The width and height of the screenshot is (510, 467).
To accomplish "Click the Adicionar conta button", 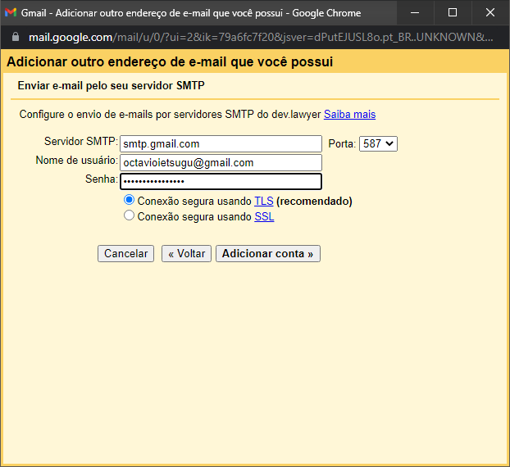I will (x=267, y=253).
